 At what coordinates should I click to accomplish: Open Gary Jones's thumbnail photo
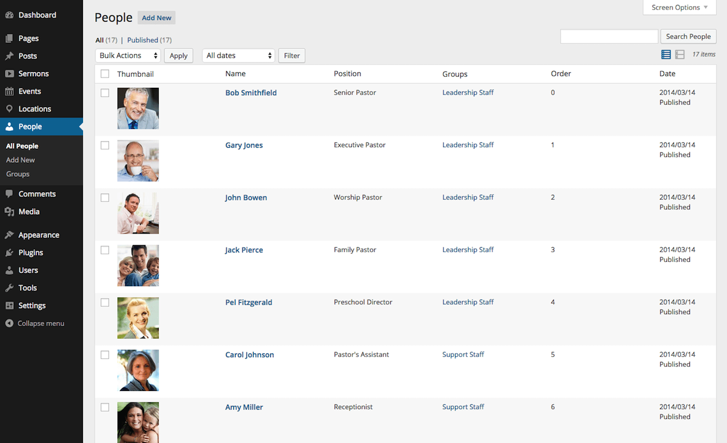click(138, 161)
